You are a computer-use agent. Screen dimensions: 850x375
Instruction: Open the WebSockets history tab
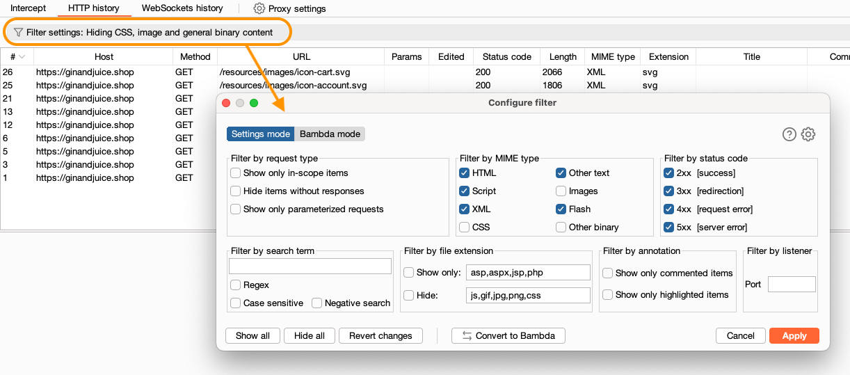pos(182,8)
